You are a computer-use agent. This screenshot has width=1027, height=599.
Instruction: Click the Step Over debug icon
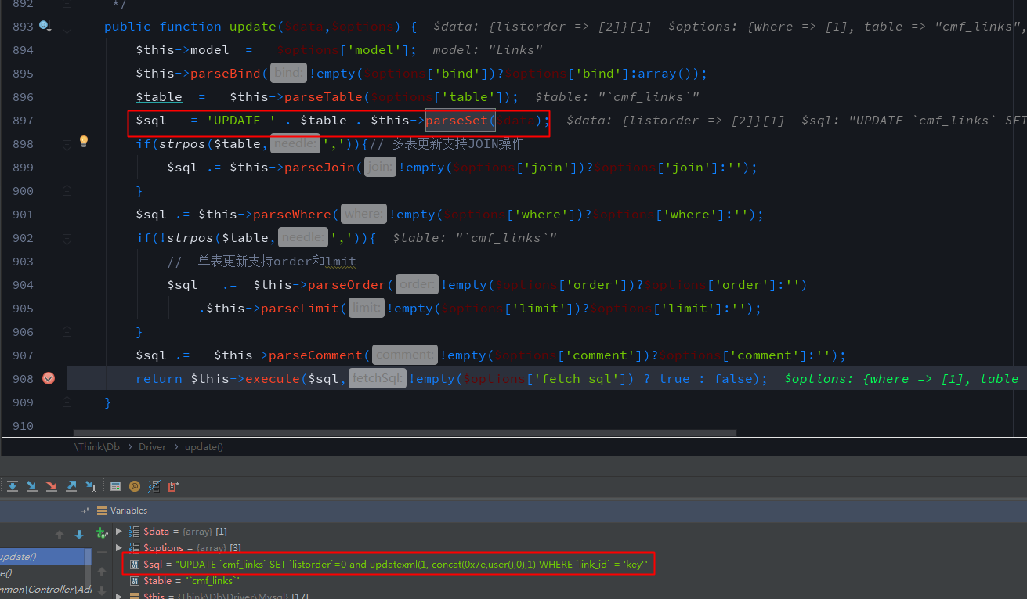point(12,486)
